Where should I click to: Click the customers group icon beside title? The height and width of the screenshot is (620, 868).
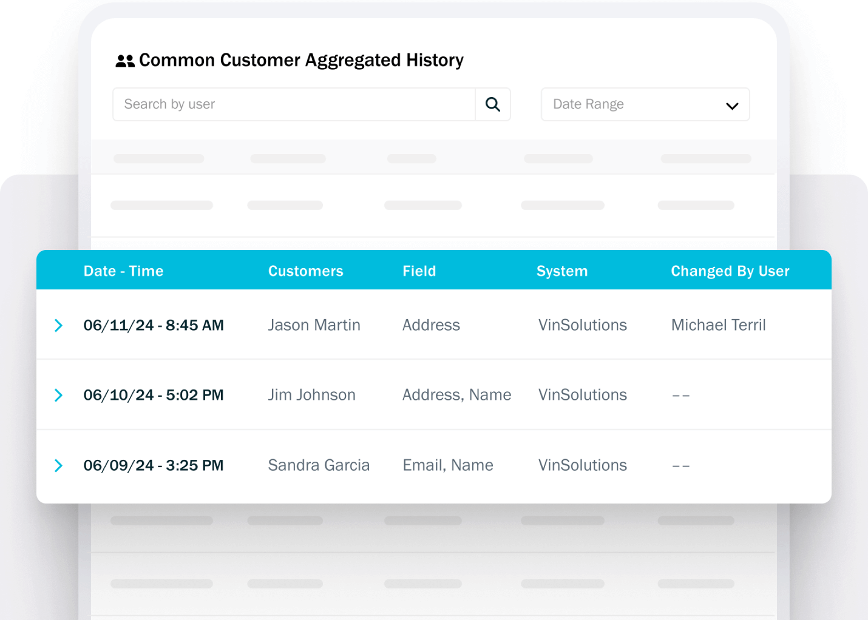[125, 61]
